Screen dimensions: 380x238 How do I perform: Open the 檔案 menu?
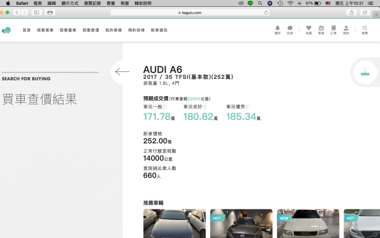37,3
